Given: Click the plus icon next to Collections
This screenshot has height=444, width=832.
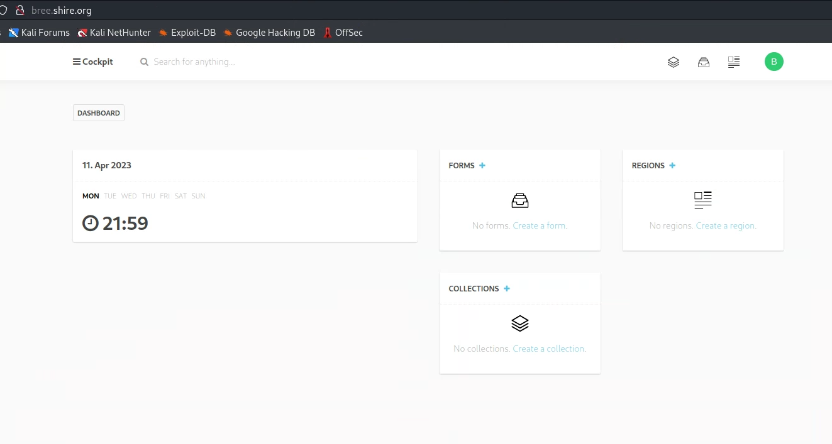Looking at the screenshot, I should (x=507, y=289).
